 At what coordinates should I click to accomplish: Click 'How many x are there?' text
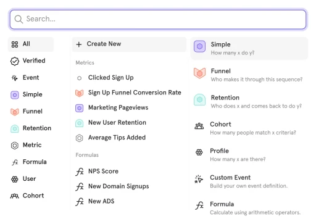point(238,159)
